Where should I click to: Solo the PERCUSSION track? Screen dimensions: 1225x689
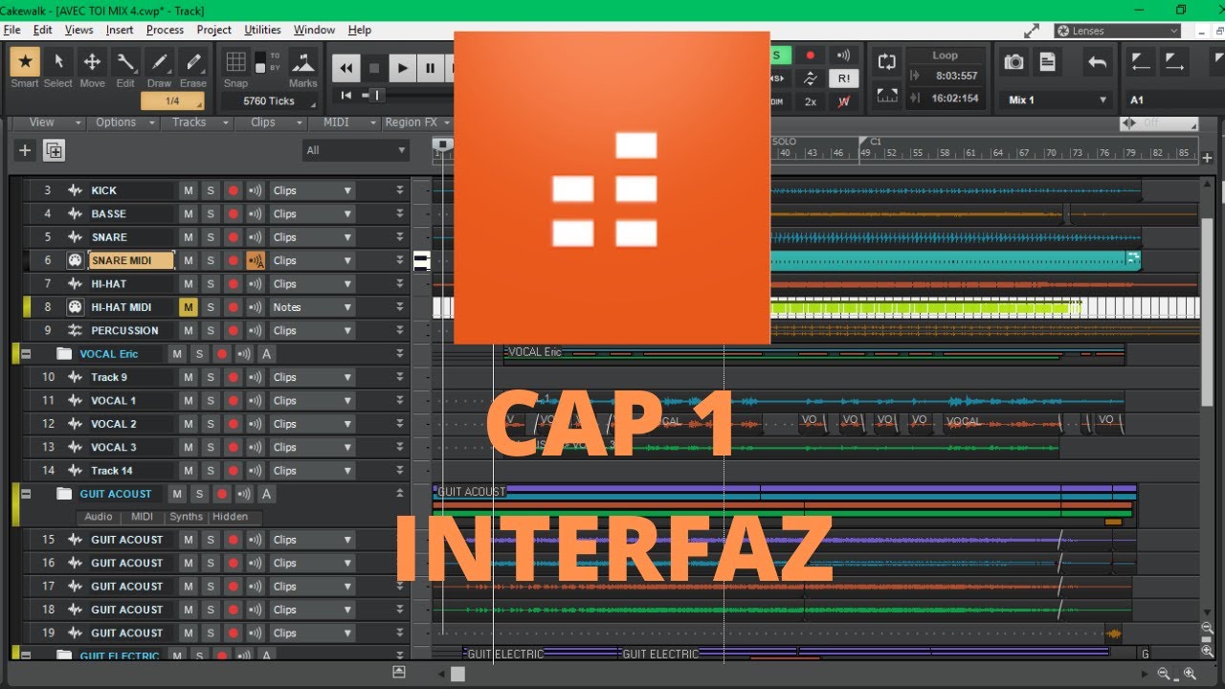211,330
